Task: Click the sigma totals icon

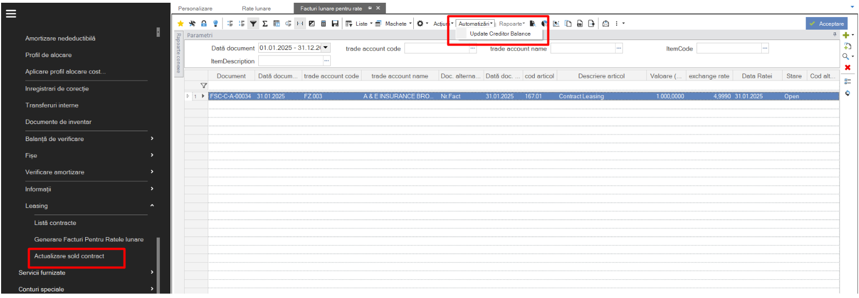Action: click(x=265, y=24)
